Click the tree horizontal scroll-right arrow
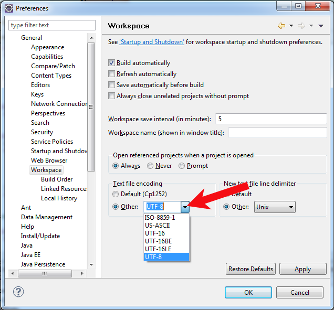Screen dimensions: 334x310 [x=82, y=273]
